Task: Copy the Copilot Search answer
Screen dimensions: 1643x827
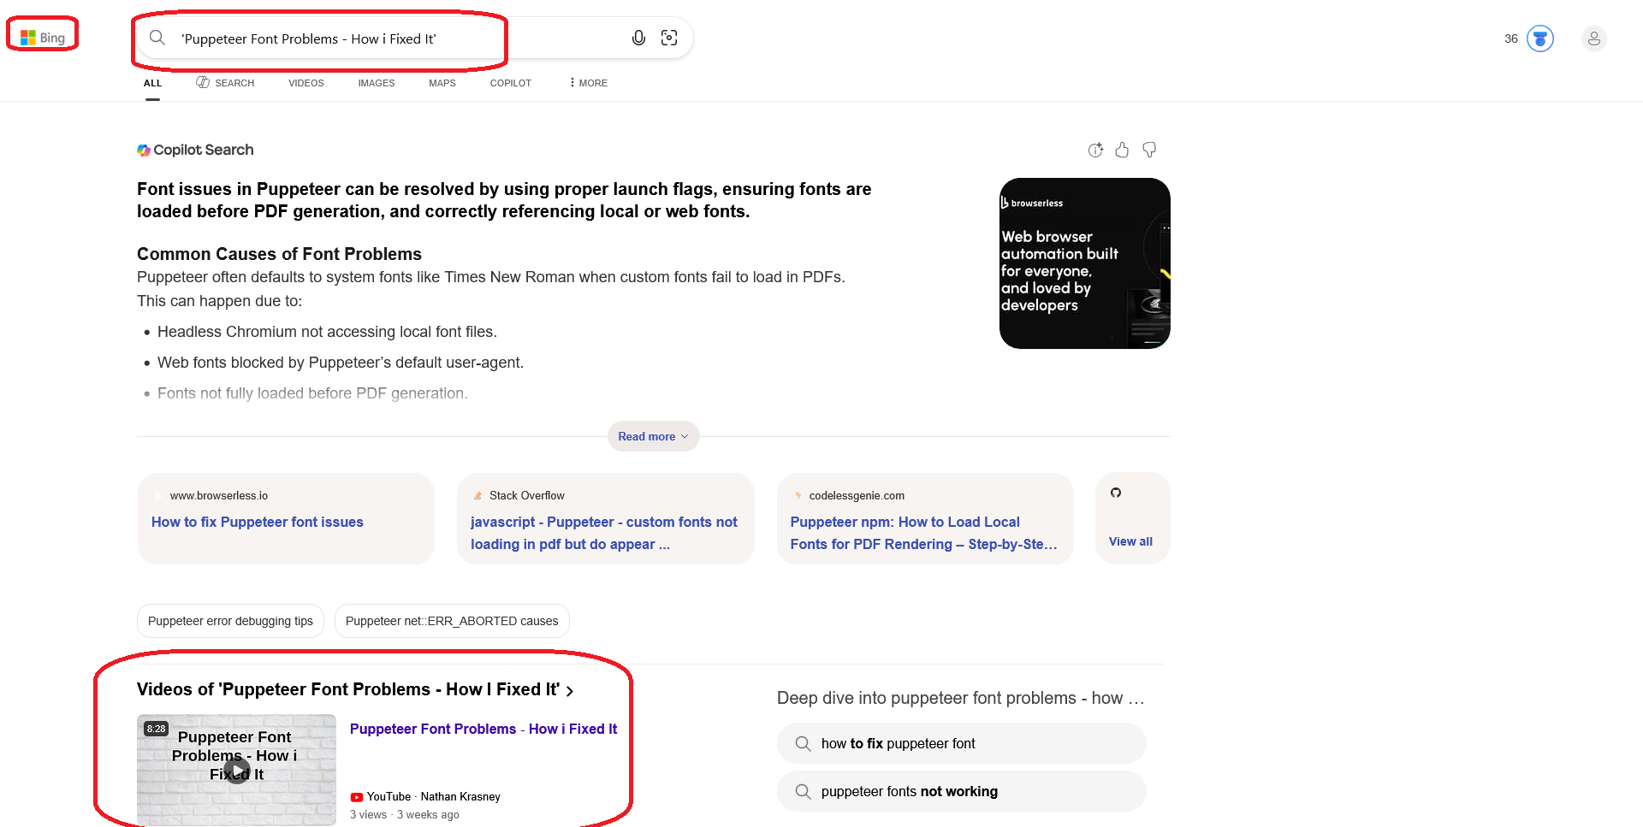Action: click(x=1095, y=150)
